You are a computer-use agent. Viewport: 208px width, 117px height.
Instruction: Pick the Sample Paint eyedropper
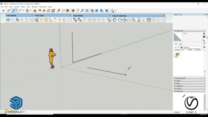point(204,44)
